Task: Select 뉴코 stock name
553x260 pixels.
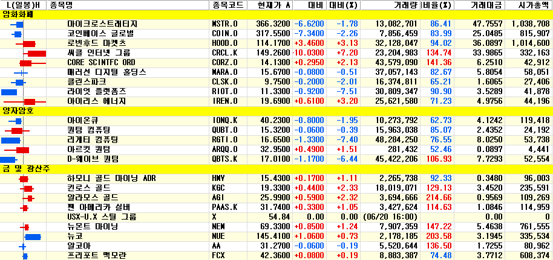Action: pos(75,236)
